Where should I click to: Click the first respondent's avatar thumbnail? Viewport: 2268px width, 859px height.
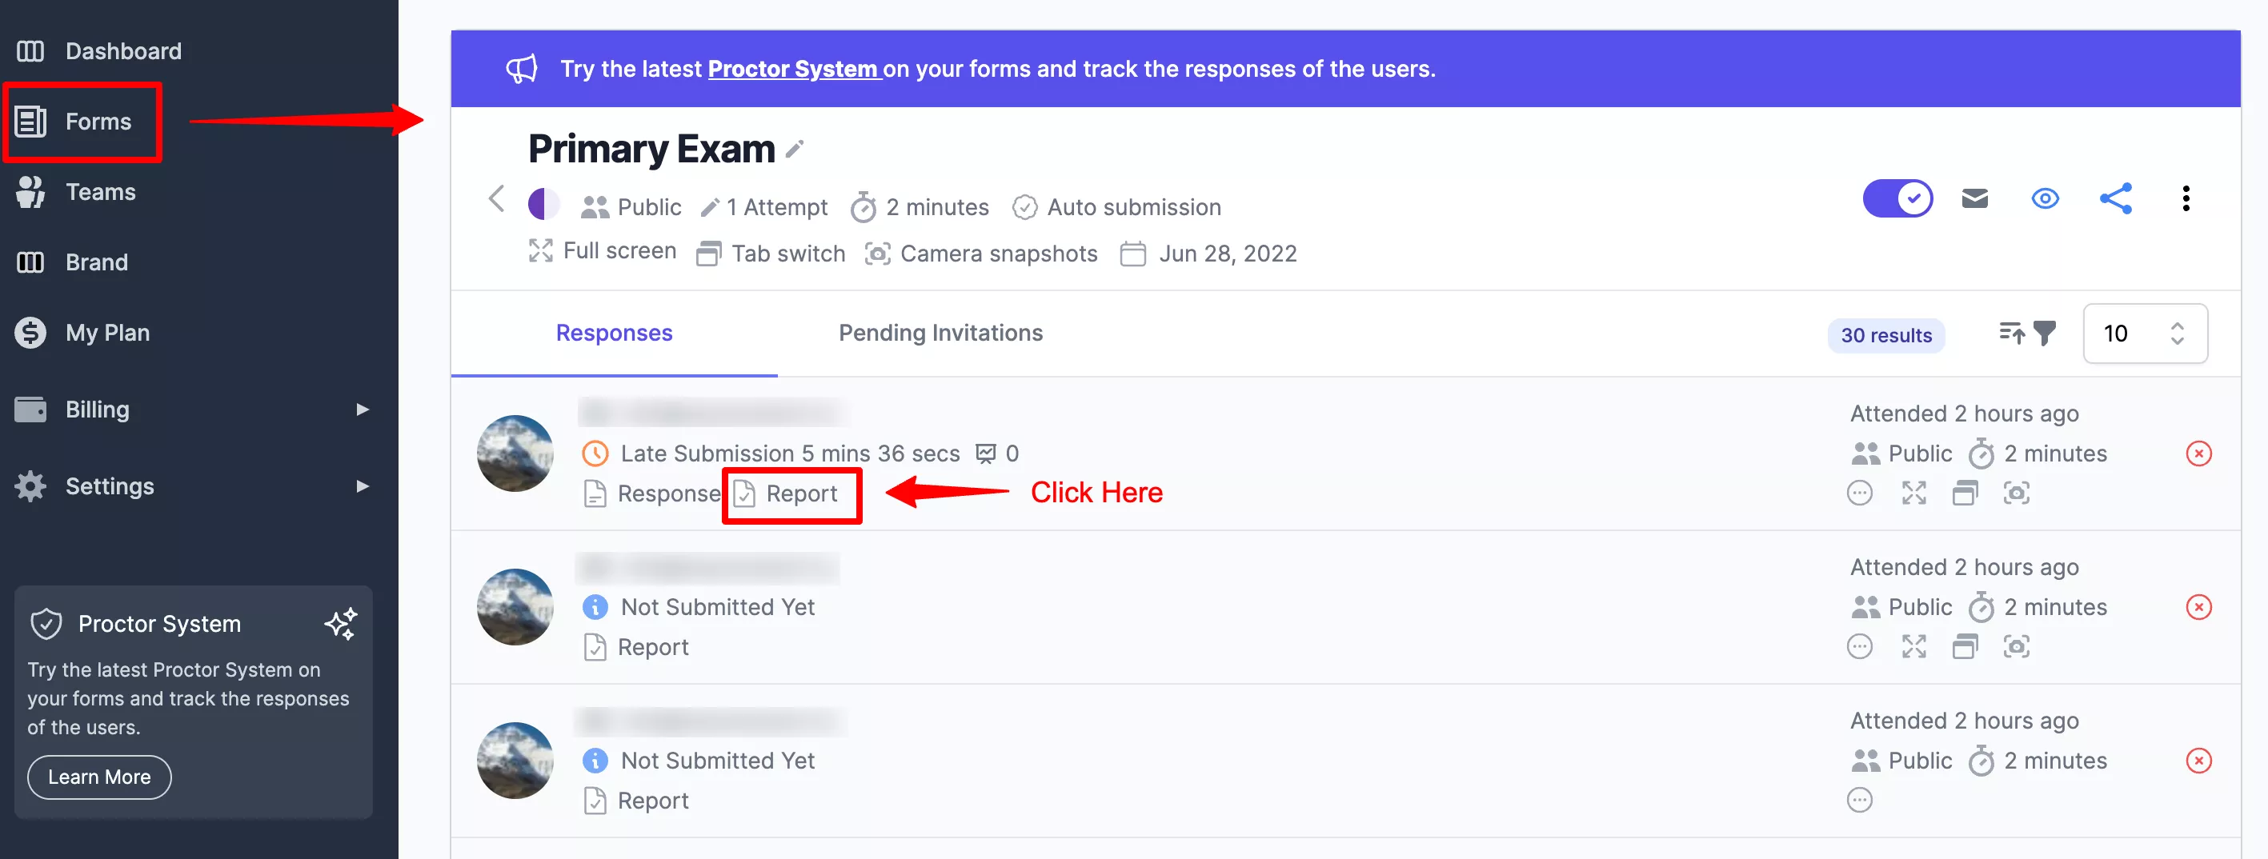(x=515, y=454)
